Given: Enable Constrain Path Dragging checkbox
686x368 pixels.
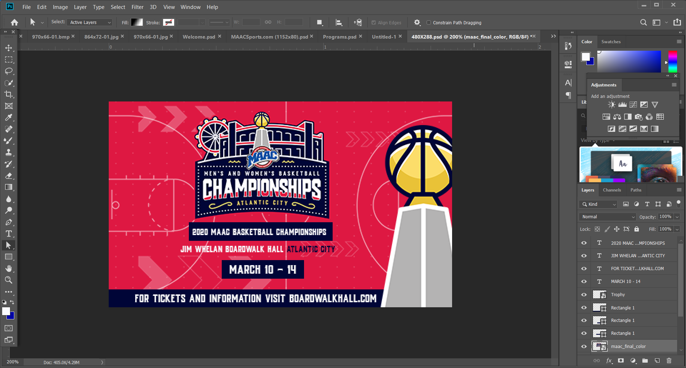Looking at the screenshot, I should (428, 23).
